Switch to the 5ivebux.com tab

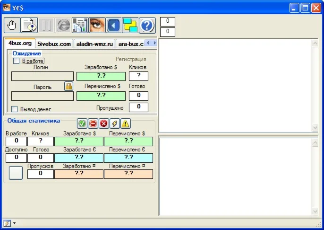tap(54, 44)
